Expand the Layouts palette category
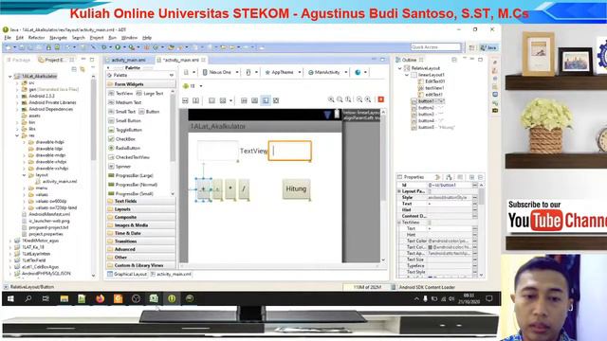This screenshot has width=607, height=341. pyautogui.click(x=140, y=209)
